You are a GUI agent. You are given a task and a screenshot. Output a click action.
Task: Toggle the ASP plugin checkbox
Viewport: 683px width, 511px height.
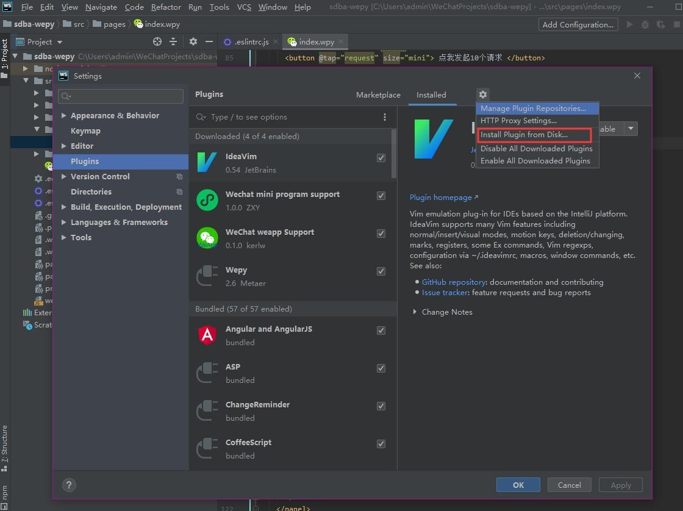(x=381, y=368)
